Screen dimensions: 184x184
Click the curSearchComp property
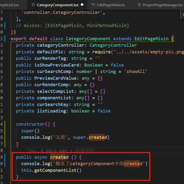coord(54,71)
